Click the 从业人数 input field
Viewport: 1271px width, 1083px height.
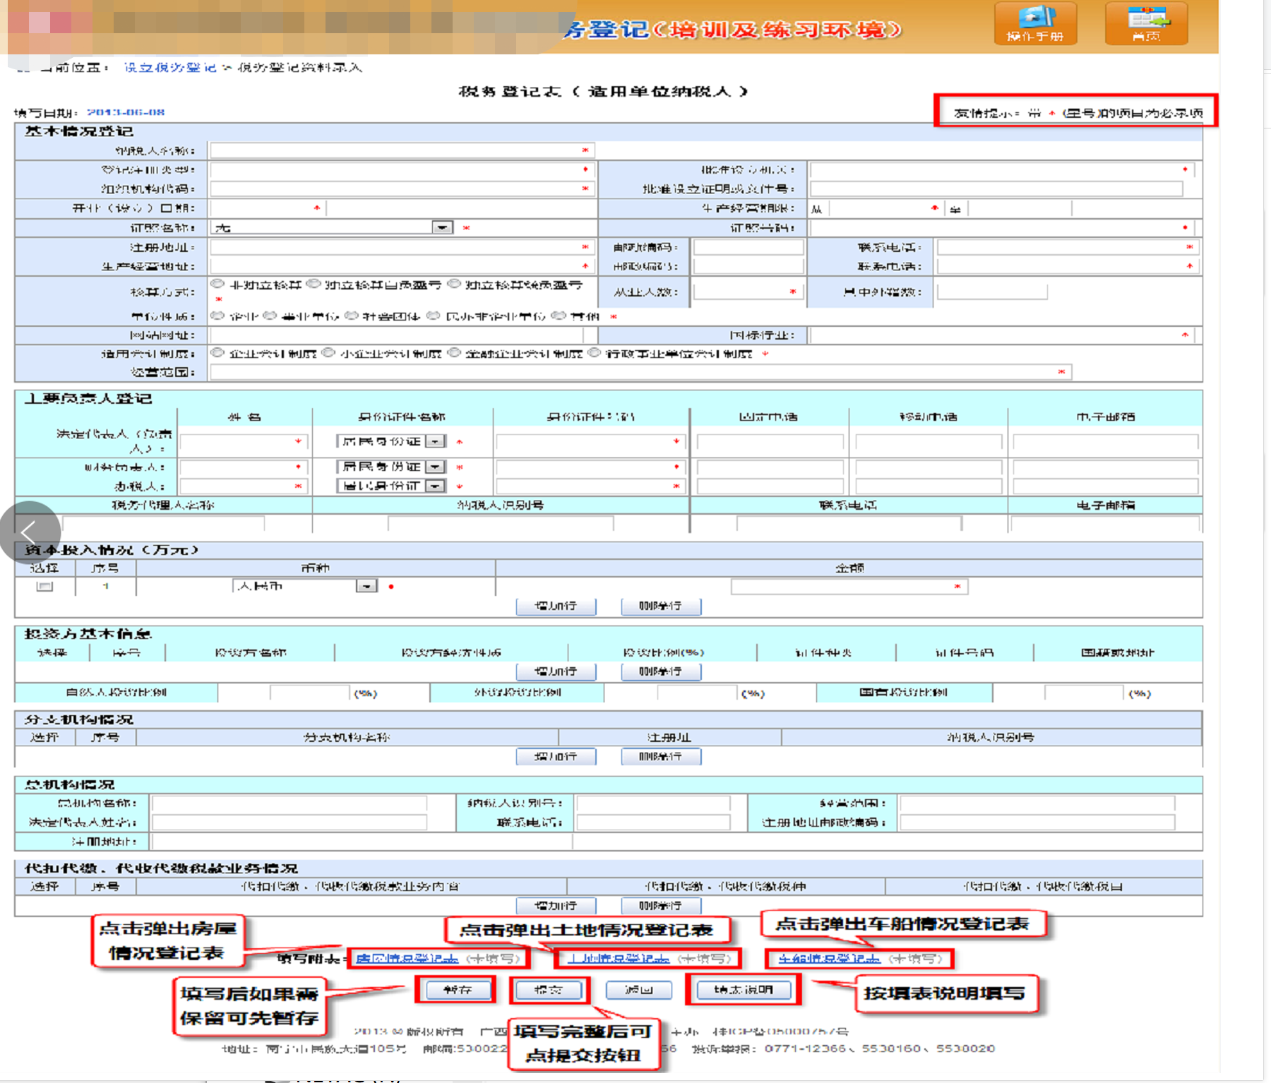pyautogui.click(x=748, y=292)
